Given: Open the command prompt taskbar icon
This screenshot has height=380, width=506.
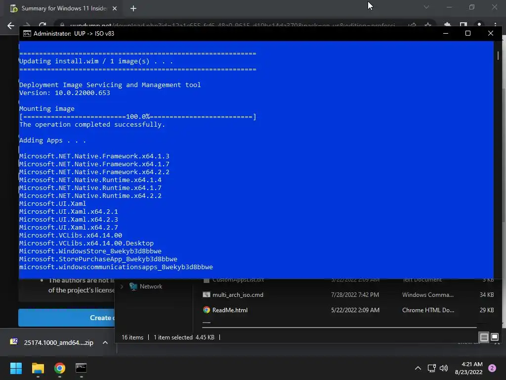Looking at the screenshot, I should (81, 368).
